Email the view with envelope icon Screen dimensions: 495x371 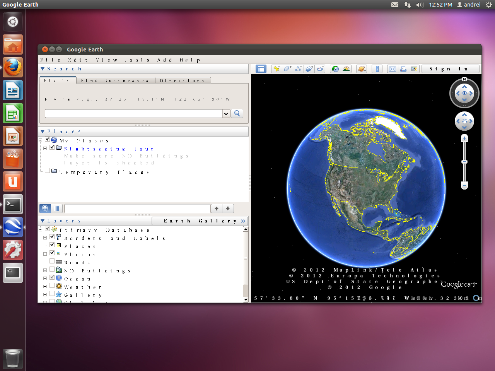[393, 69]
